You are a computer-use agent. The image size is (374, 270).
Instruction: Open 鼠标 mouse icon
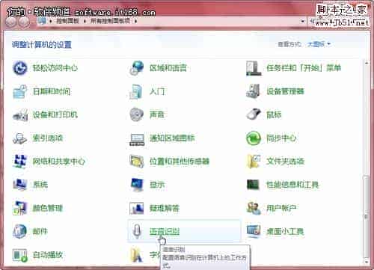coord(254,114)
